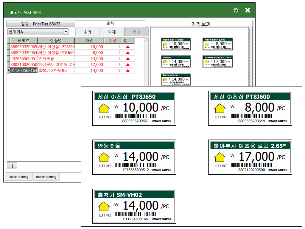The image size is (305, 229).
Task: Click the grid scrollbar up arrow
Action: coord(146,40)
